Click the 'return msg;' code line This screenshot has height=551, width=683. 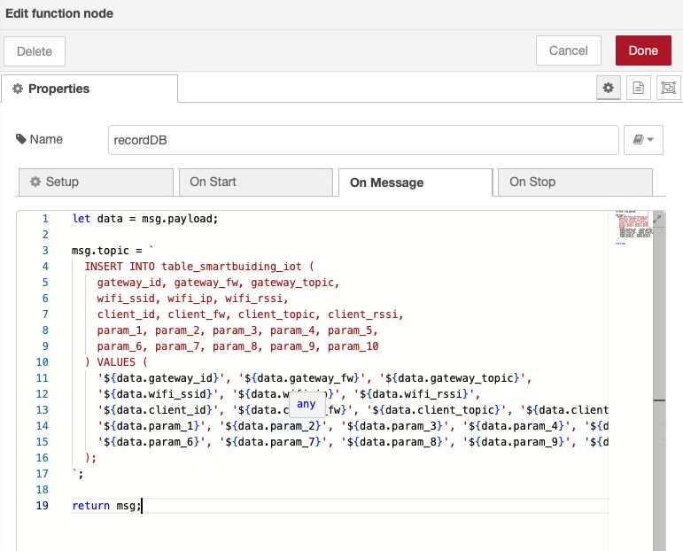coord(106,506)
